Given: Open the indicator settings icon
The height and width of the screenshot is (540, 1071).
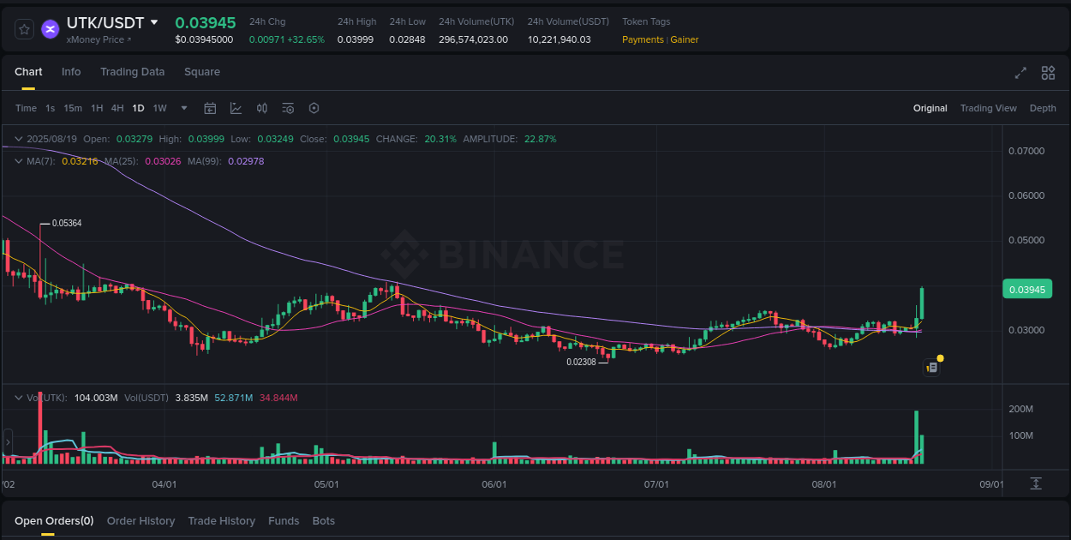Looking at the screenshot, I should [x=288, y=108].
